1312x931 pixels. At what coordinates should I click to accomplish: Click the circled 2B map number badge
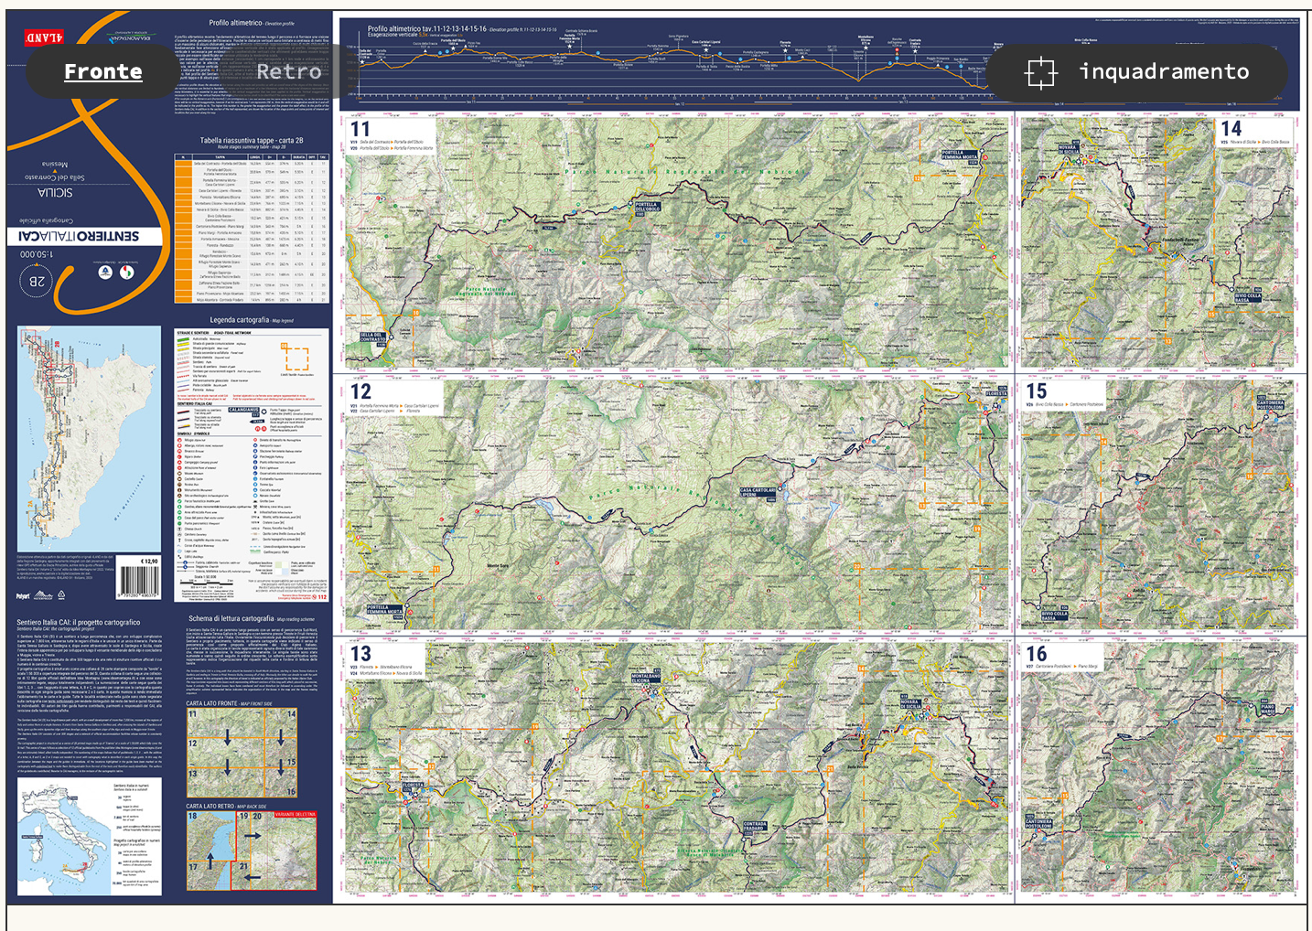(x=38, y=282)
